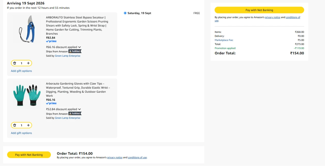Viewport: 325px width, 166px height.
Task: Click the gloves quantity value 1
Action: [21, 125]
